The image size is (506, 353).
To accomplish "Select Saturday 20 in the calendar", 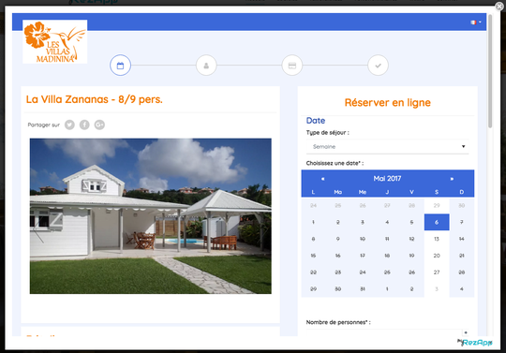I will (x=437, y=256).
